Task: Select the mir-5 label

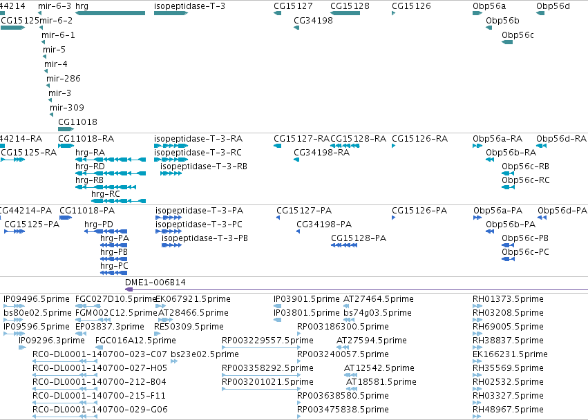Action: (55, 50)
